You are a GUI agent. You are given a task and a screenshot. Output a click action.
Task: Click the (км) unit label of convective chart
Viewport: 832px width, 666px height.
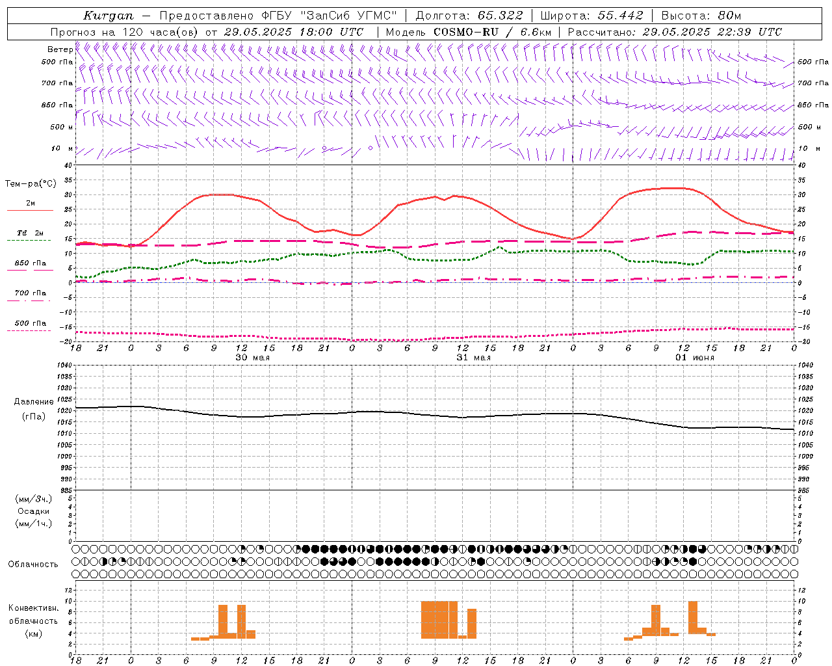click(34, 633)
